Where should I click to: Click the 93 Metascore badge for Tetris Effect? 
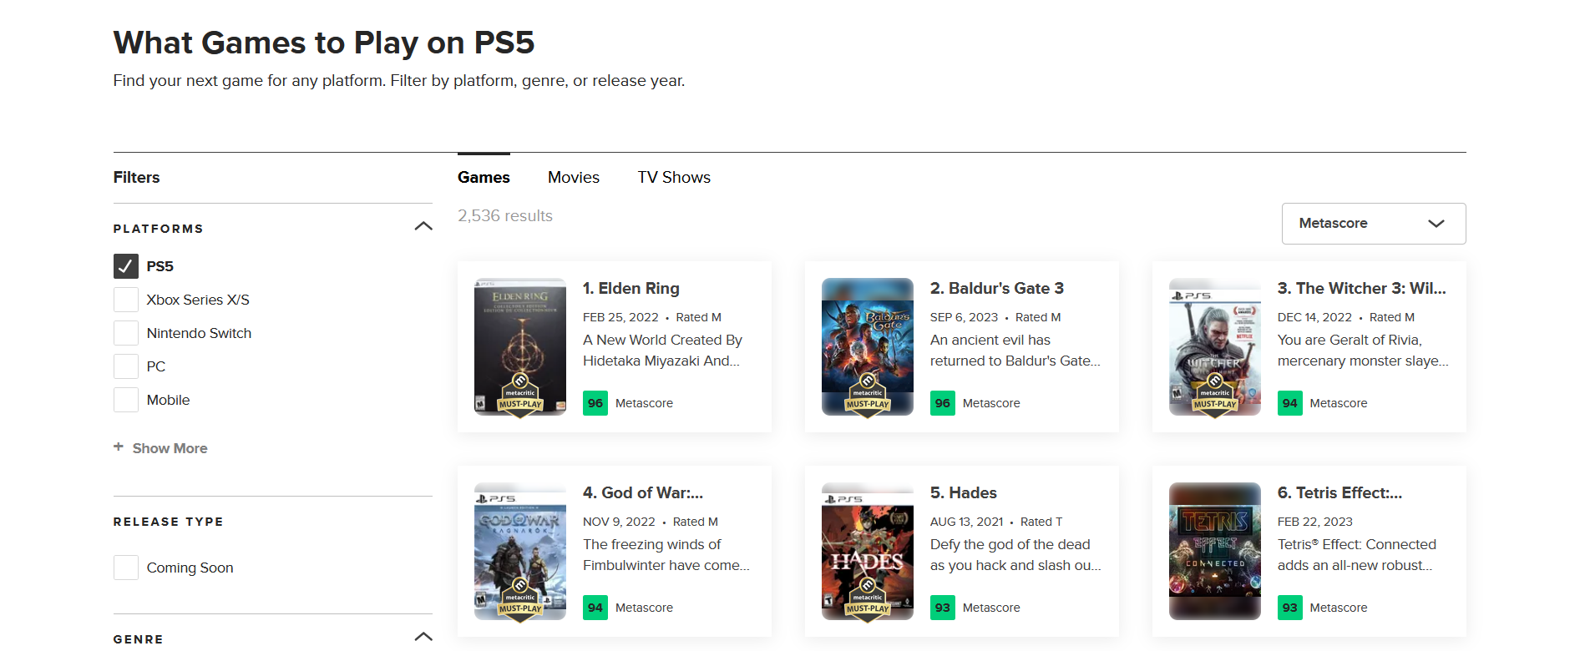1290,608
